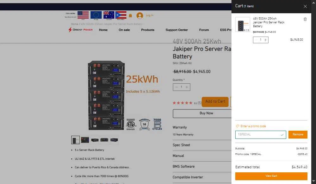Select the Estimated total $4,549.40 value
Screen dimensions: 316x184
pyautogui.click(x=299, y=167)
